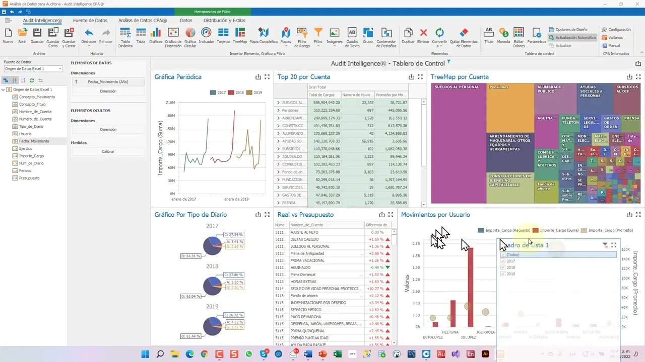Click Guardar y Cerrar icon
The height and width of the screenshot is (362, 645).
pyautogui.click(x=69, y=33)
